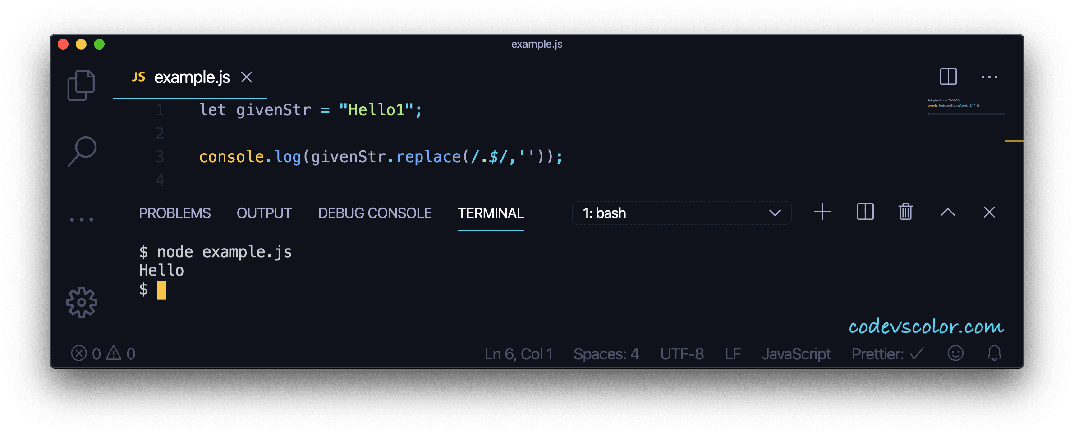1074x435 pixels.
Task: Change indentation via Spaces: 4
Action: tap(606, 354)
